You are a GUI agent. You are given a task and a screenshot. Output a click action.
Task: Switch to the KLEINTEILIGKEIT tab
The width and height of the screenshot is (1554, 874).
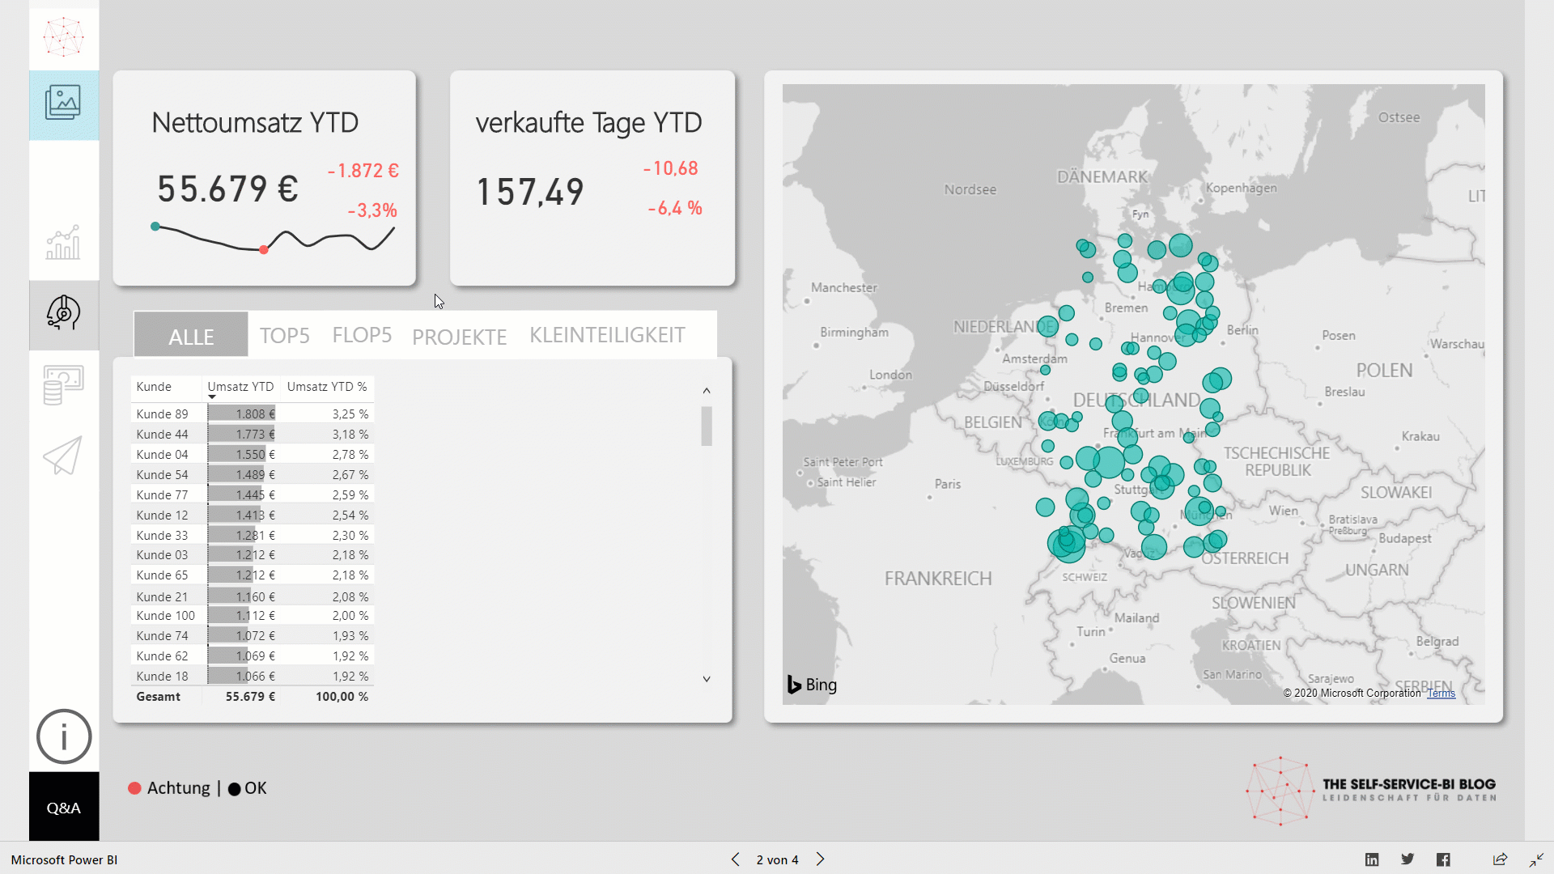click(x=607, y=335)
